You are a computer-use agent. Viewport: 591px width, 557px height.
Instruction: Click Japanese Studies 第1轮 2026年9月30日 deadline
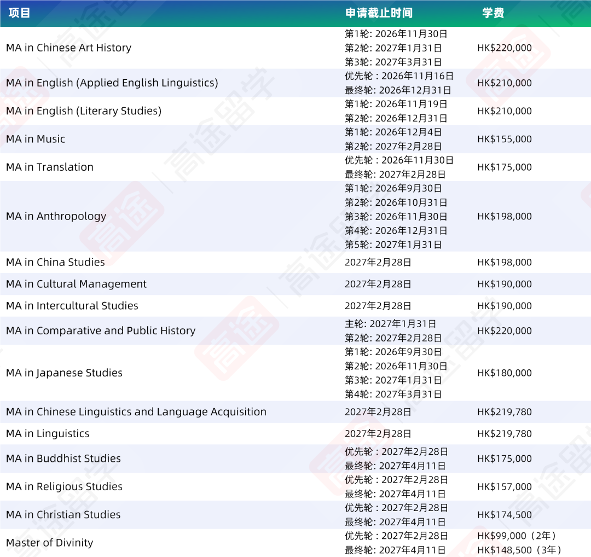coord(393,352)
